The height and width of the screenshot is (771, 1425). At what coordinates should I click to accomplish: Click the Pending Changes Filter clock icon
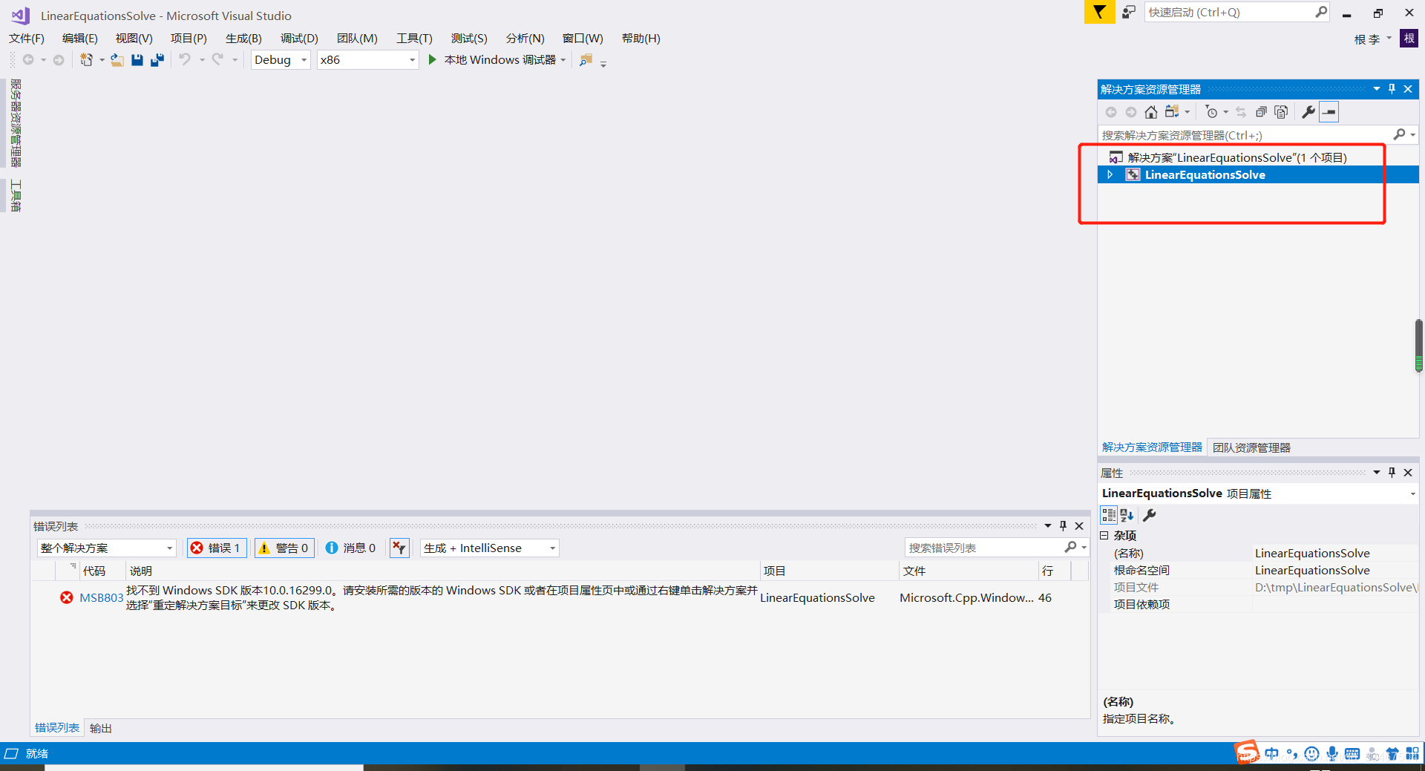(1211, 112)
